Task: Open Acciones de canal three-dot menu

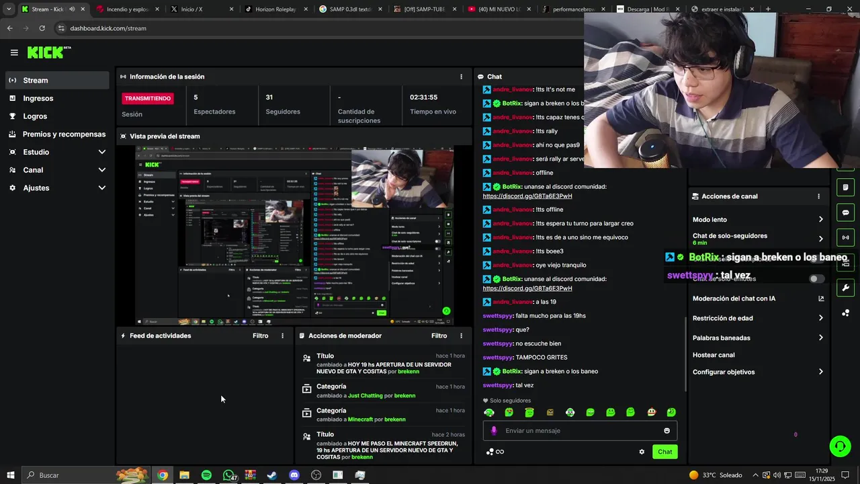Action: (x=818, y=196)
